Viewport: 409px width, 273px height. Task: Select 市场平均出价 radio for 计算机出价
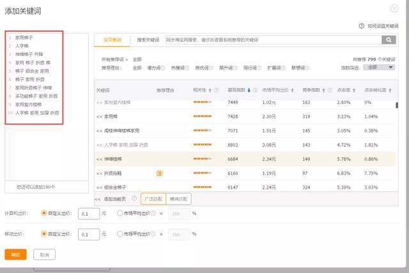(x=120, y=214)
